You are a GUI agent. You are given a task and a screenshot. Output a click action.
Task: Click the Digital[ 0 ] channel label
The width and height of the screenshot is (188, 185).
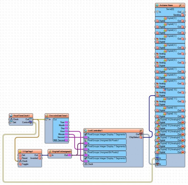pyautogui.click(x=172, y=18)
